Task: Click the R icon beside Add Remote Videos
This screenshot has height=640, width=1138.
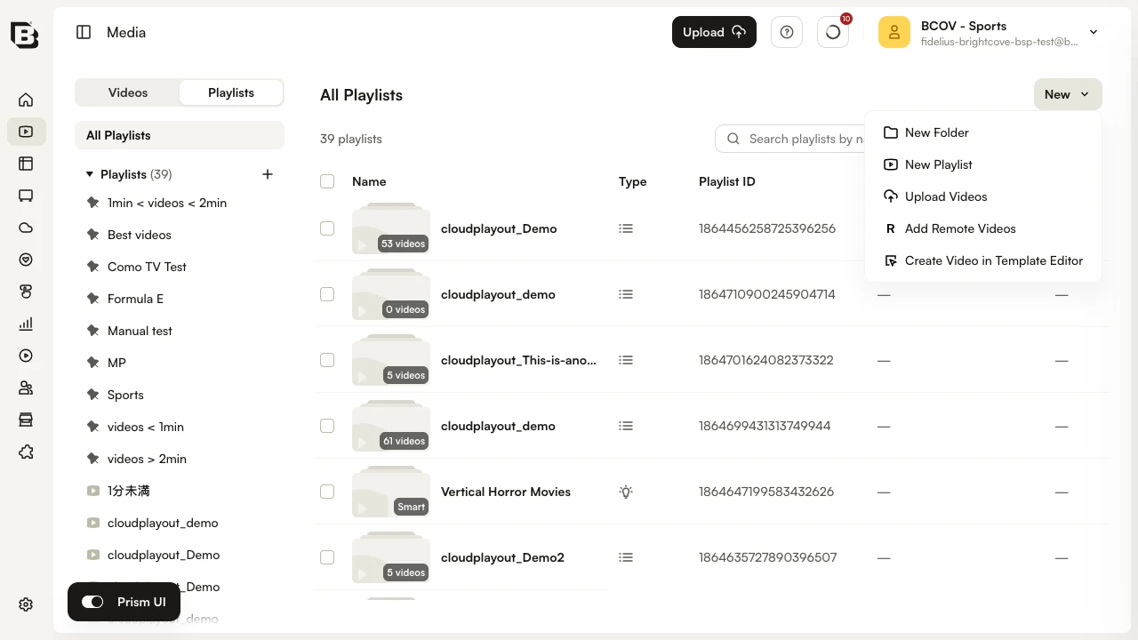Action: coord(890,228)
